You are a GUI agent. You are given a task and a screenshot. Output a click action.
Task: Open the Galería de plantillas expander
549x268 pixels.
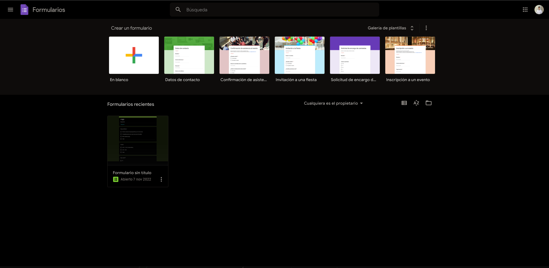point(412,28)
